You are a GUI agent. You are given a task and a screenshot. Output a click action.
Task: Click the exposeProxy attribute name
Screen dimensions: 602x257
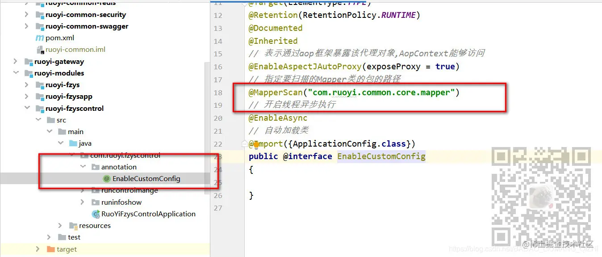[393, 67]
